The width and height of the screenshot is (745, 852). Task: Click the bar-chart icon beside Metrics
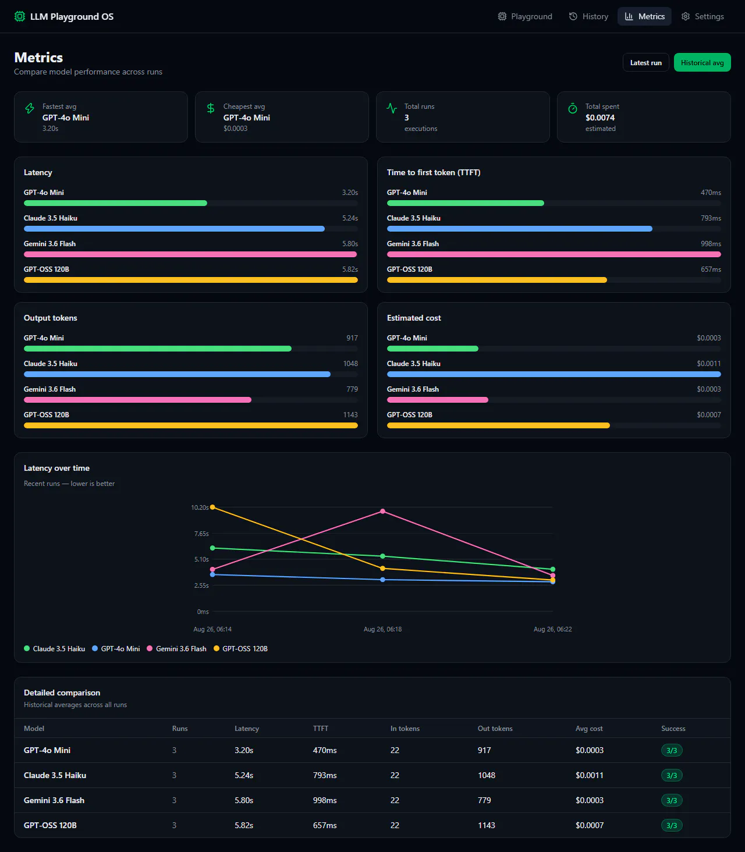[x=629, y=16]
